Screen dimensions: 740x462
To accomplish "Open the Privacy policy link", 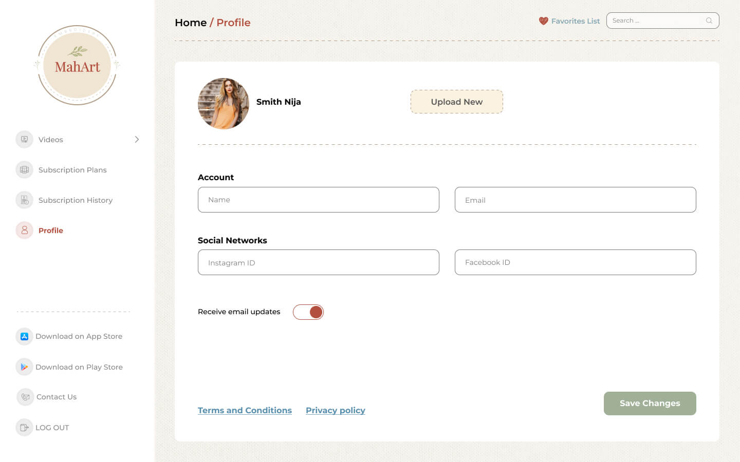I will coord(336,410).
